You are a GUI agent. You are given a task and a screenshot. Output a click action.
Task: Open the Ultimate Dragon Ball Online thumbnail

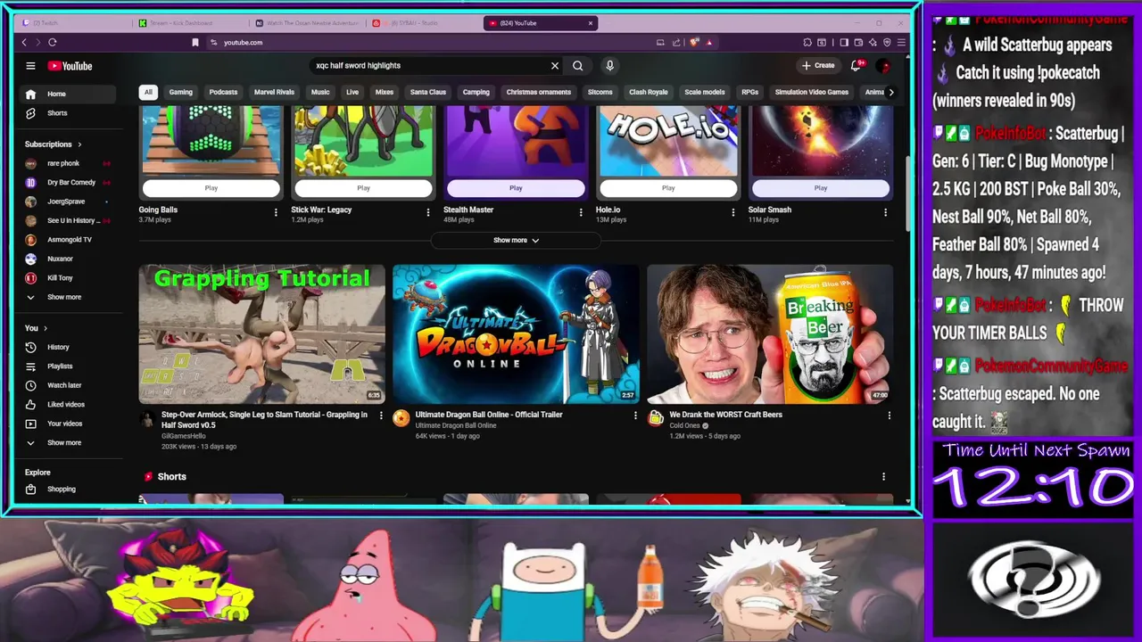point(516,334)
